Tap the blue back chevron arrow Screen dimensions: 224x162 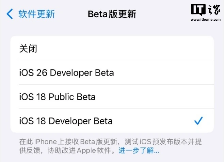coord(10,14)
